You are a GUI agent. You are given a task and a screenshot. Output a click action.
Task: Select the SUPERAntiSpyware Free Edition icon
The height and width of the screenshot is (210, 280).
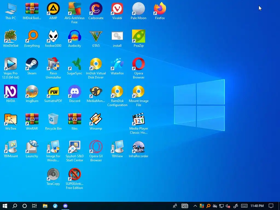[74, 179]
